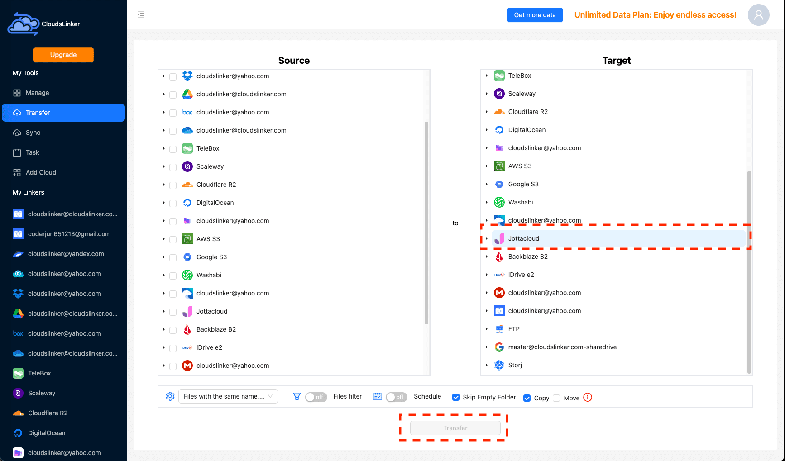The image size is (785, 461).
Task: Click the Scaleway icon in Source list
Action: 187,166
